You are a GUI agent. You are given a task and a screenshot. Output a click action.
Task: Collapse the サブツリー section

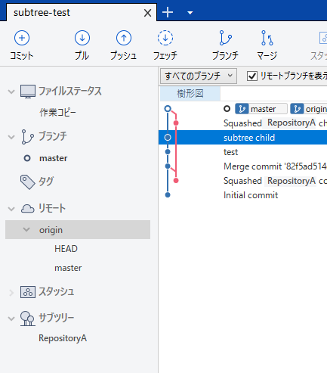[x=11, y=319]
